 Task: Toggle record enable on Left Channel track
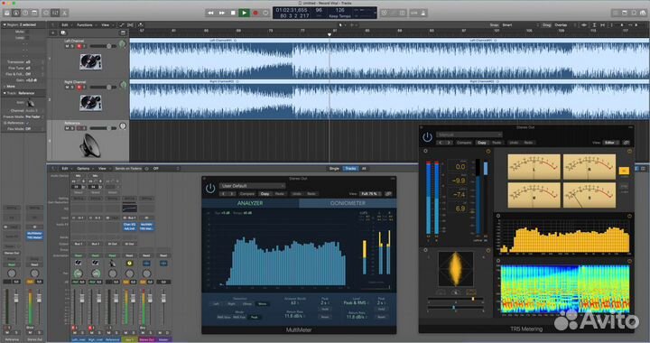point(79,46)
